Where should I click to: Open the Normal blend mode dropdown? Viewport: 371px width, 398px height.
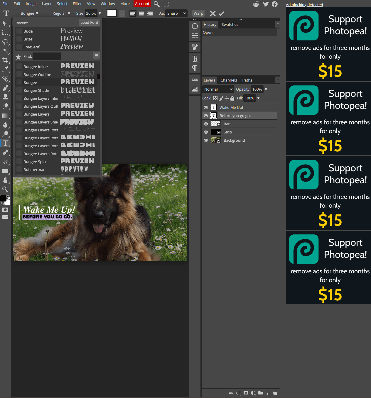218,89
